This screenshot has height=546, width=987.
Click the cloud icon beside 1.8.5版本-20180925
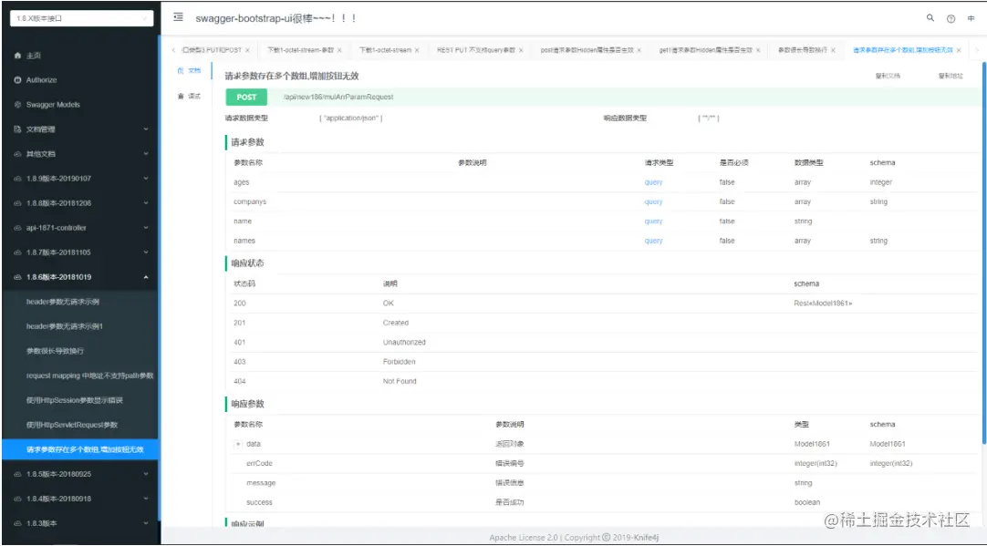pyautogui.click(x=17, y=474)
